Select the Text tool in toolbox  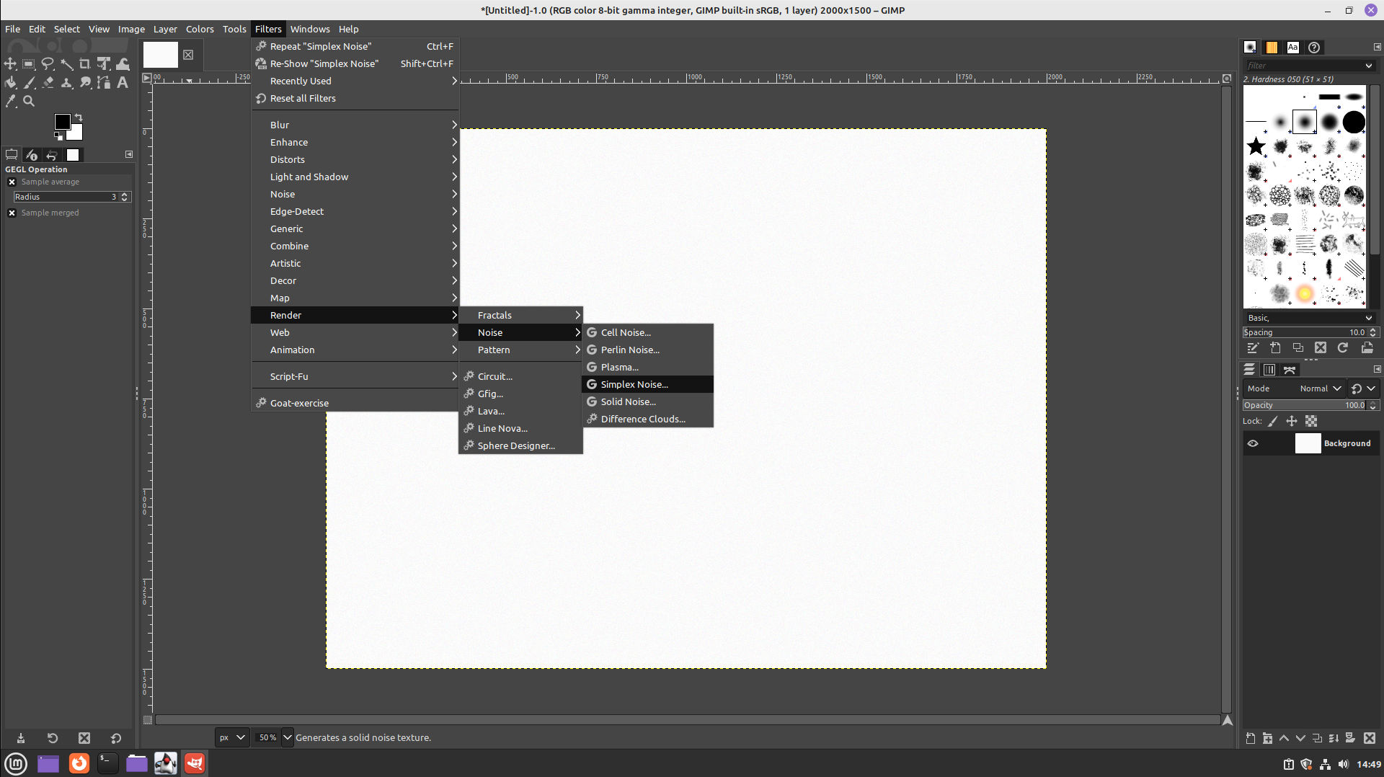[x=123, y=83]
